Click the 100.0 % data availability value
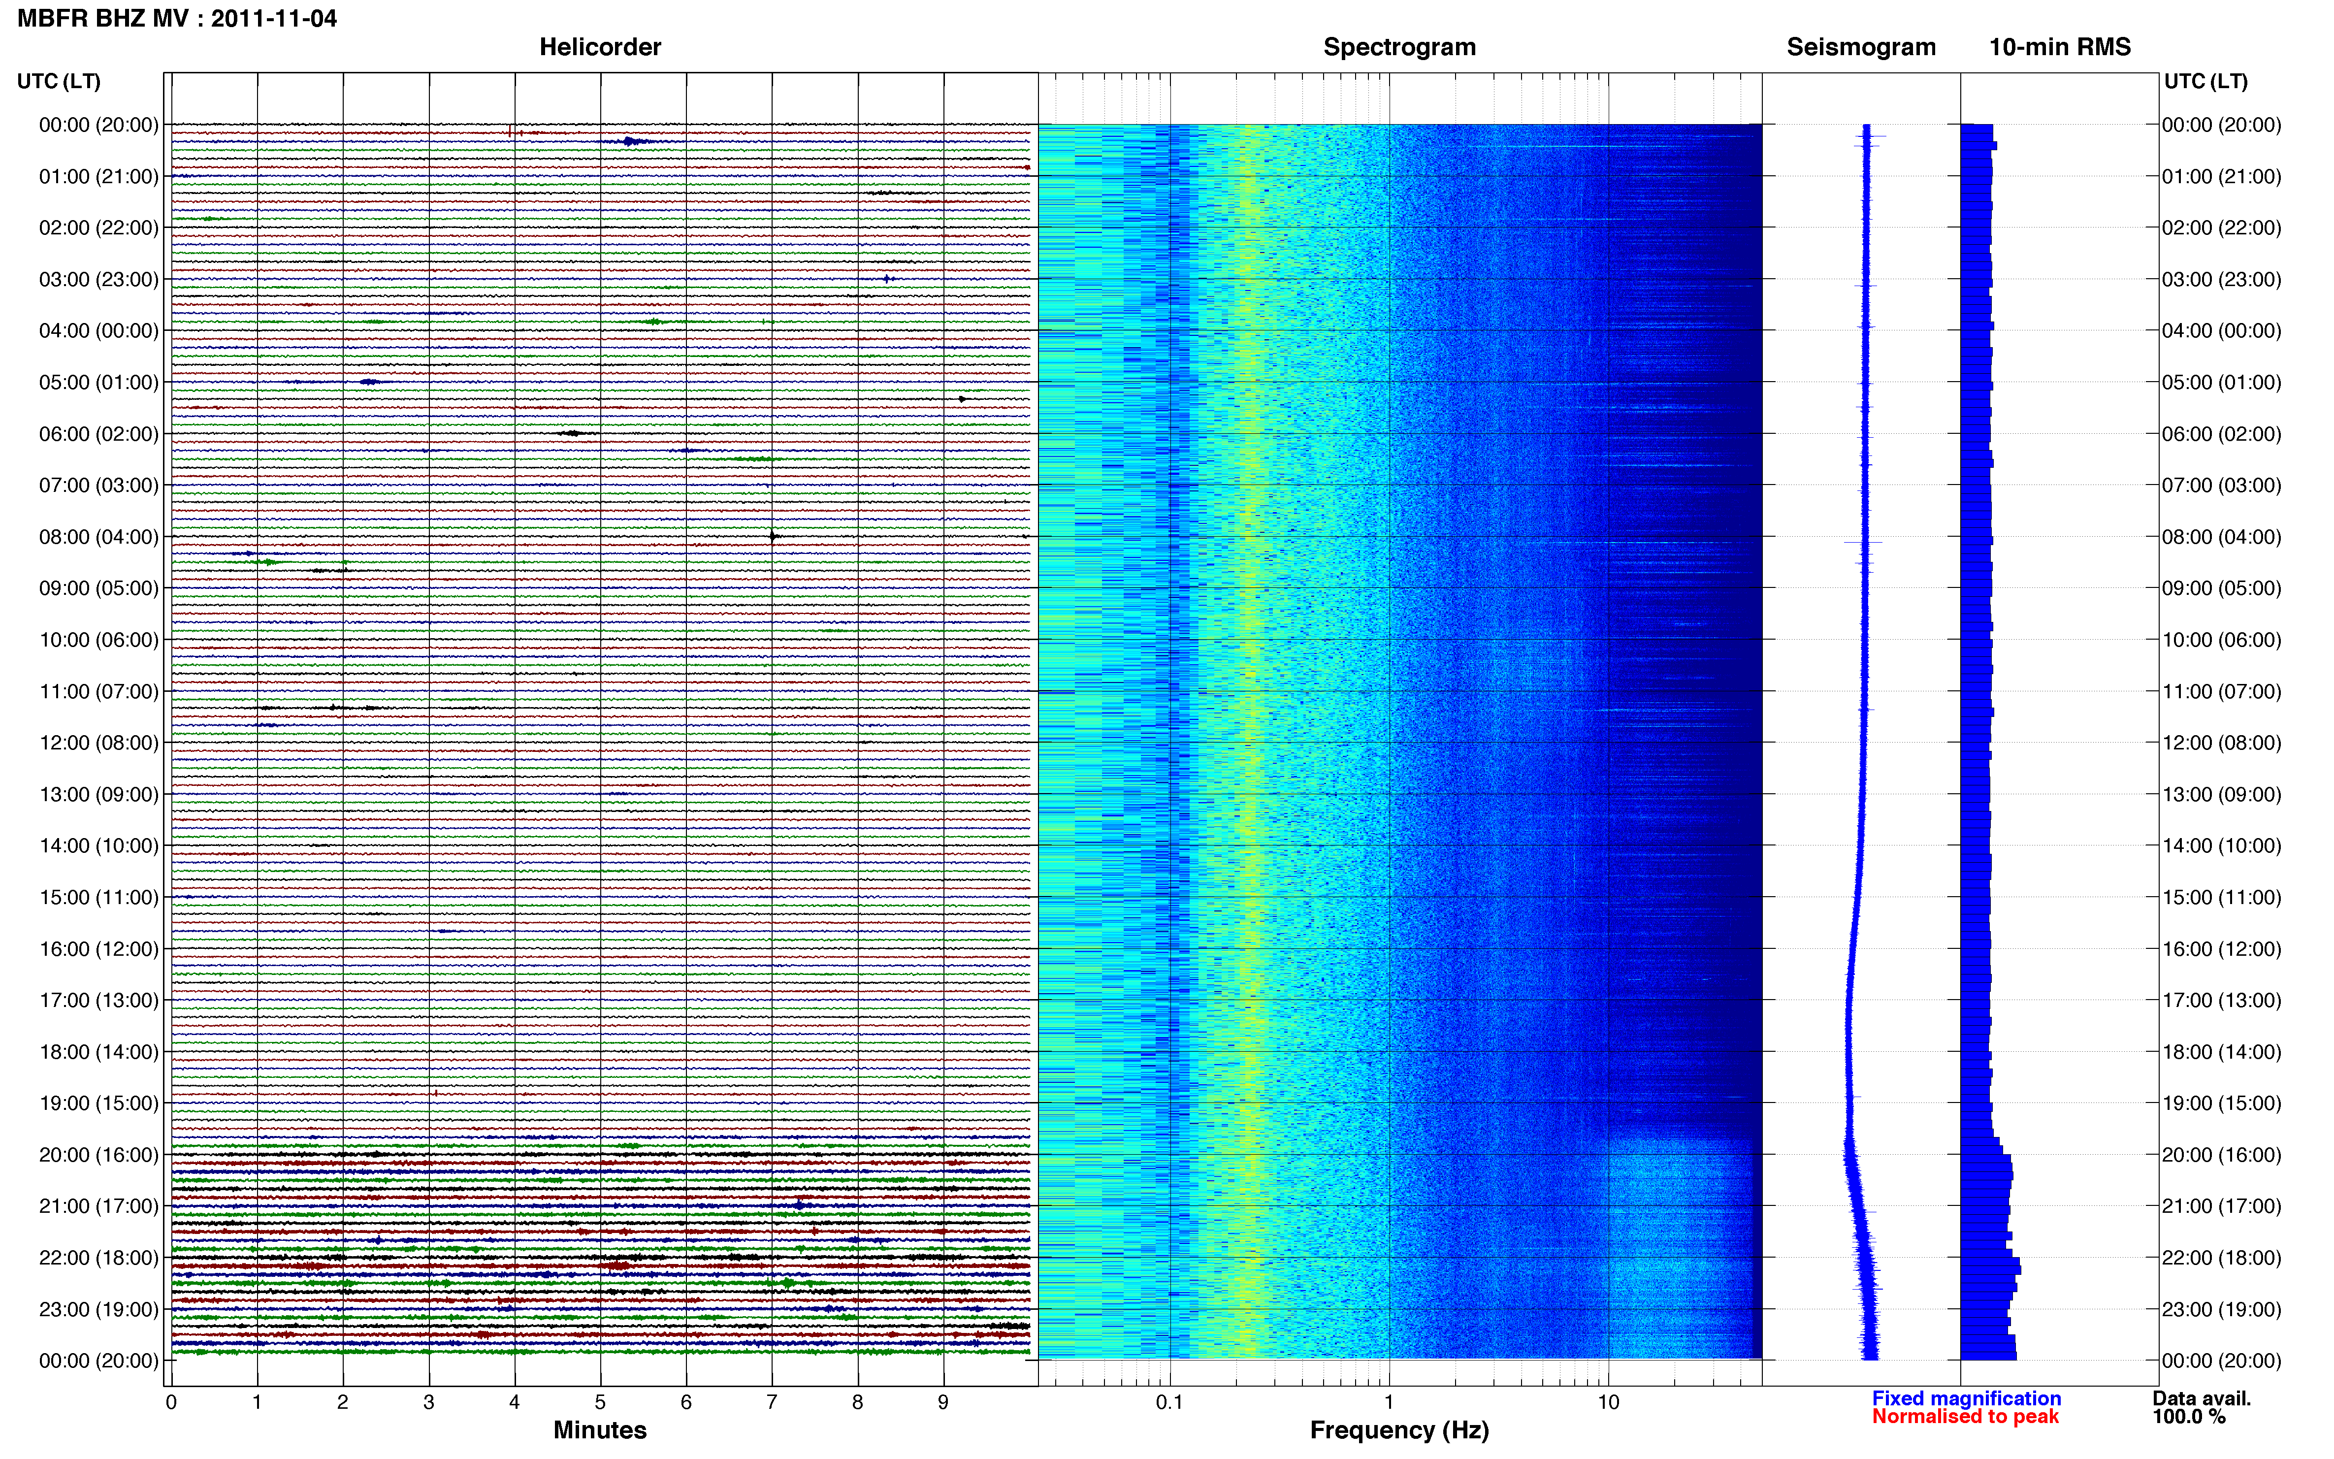 [x=2189, y=1417]
